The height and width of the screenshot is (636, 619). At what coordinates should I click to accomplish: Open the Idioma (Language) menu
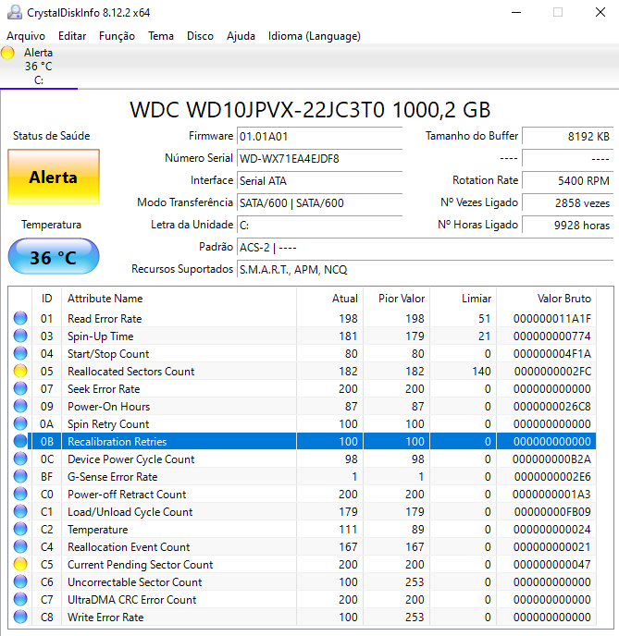[315, 36]
